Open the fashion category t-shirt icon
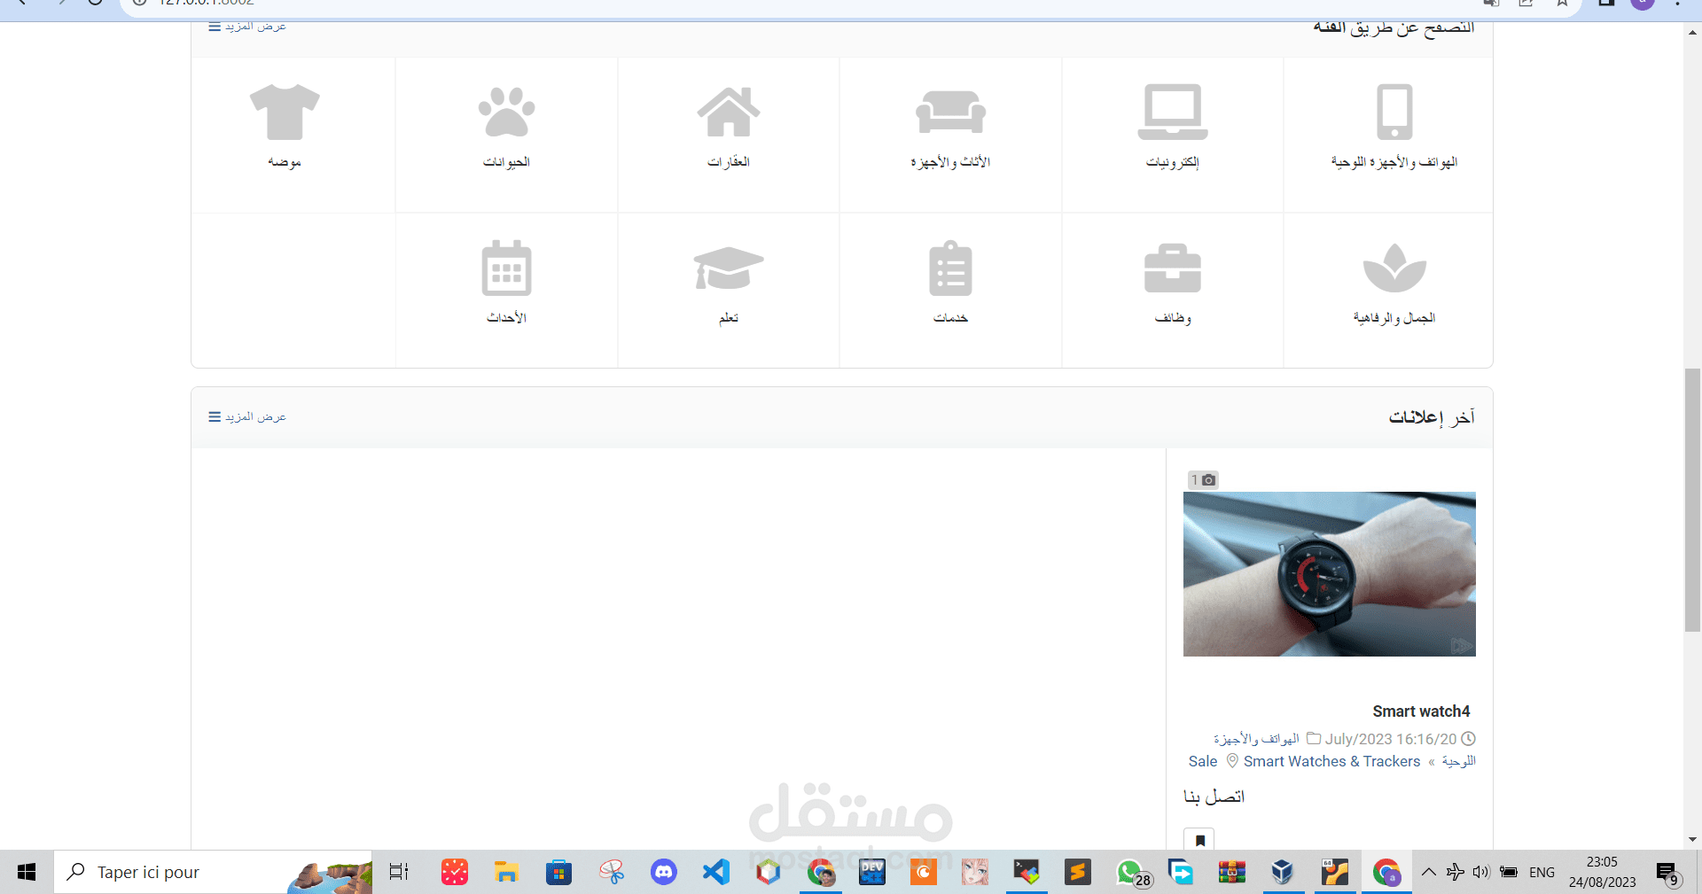This screenshot has width=1702, height=894. (285, 112)
